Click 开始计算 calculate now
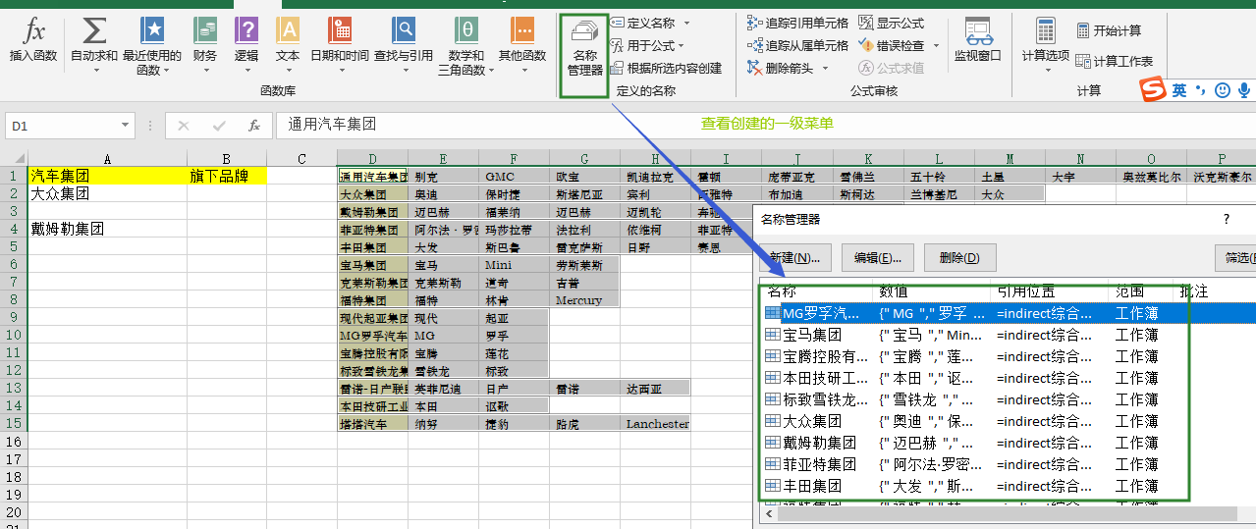 (x=1109, y=30)
